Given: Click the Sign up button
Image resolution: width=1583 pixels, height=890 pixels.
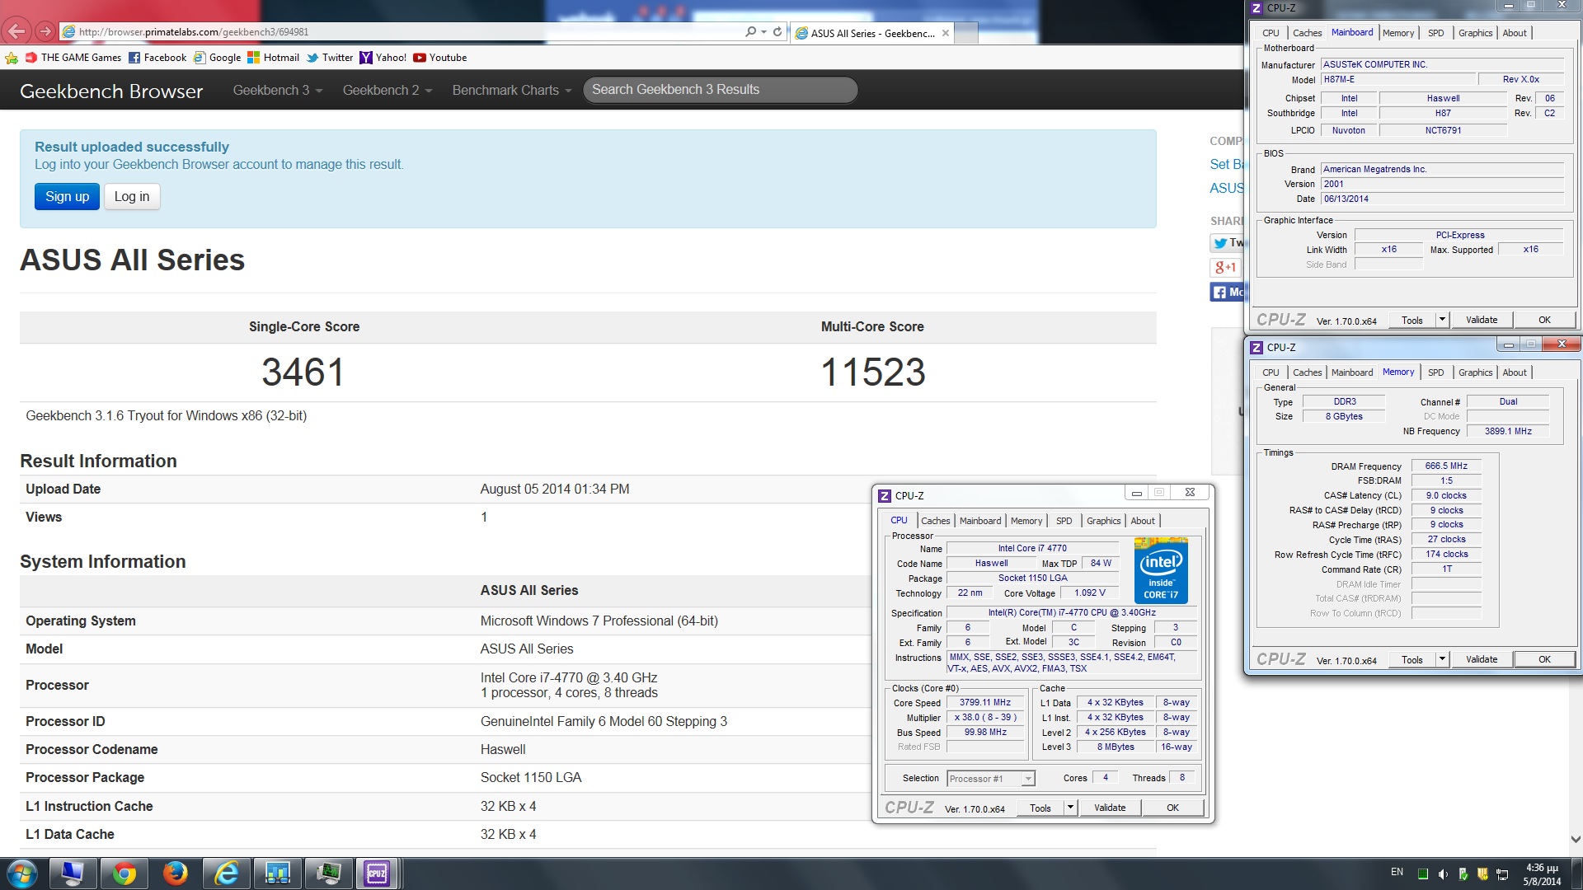Looking at the screenshot, I should point(67,196).
